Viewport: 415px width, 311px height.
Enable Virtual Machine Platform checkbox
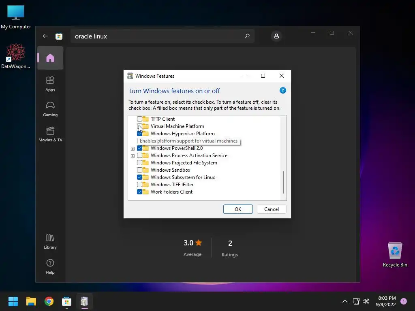[139, 126]
